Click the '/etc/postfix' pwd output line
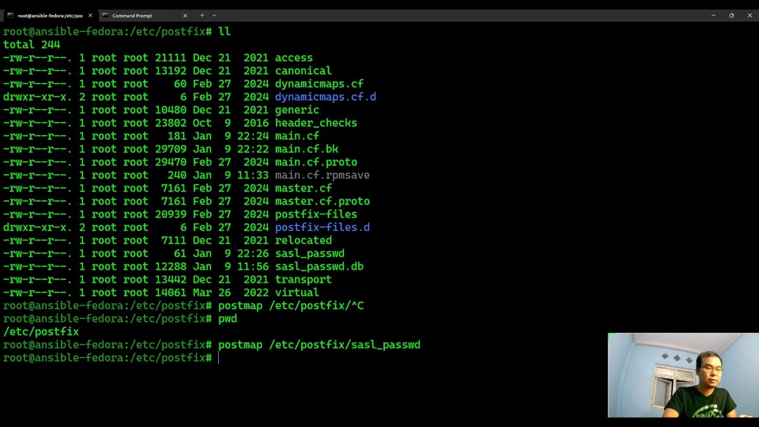This screenshot has height=427, width=759. tap(41, 332)
